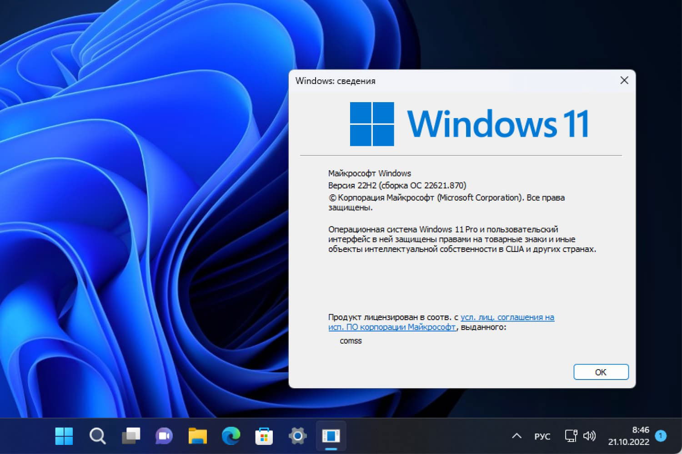The image size is (682, 454).
Task: Click the 'Версия 22H2 (сборка ОС 22621.870)' text
Action: tap(397, 185)
